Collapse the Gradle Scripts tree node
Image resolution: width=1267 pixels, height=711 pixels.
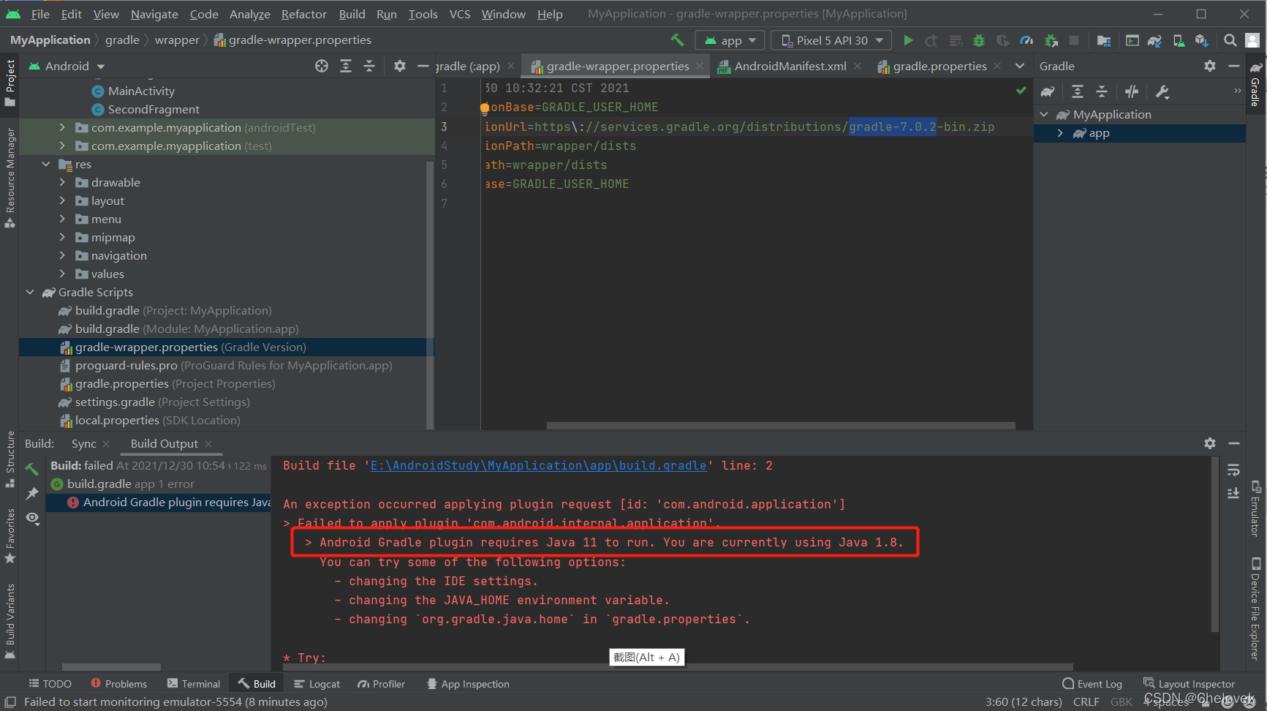click(30, 292)
